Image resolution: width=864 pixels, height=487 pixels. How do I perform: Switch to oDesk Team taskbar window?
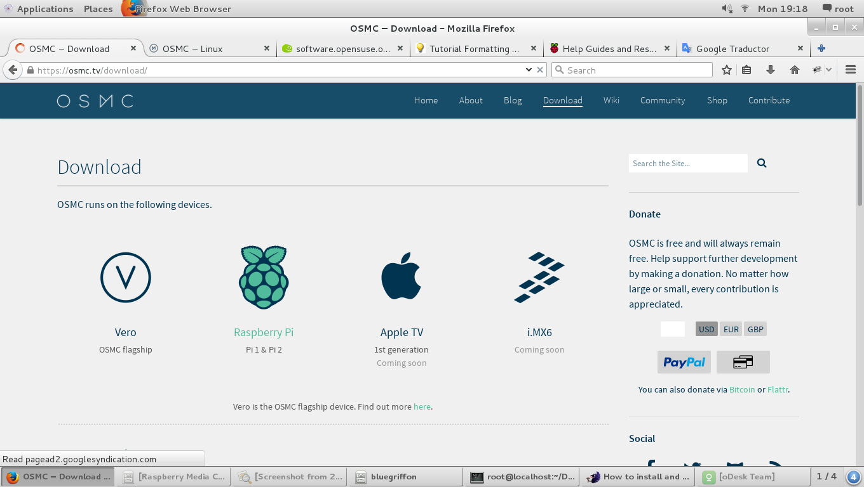755,477
